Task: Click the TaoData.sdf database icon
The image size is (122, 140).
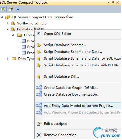Action: [x=13, y=29]
